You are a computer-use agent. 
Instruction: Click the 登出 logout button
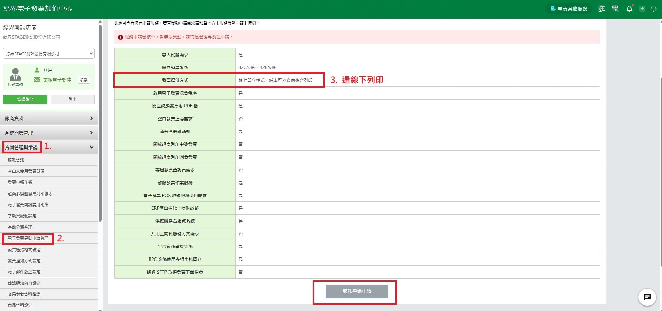point(72,100)
